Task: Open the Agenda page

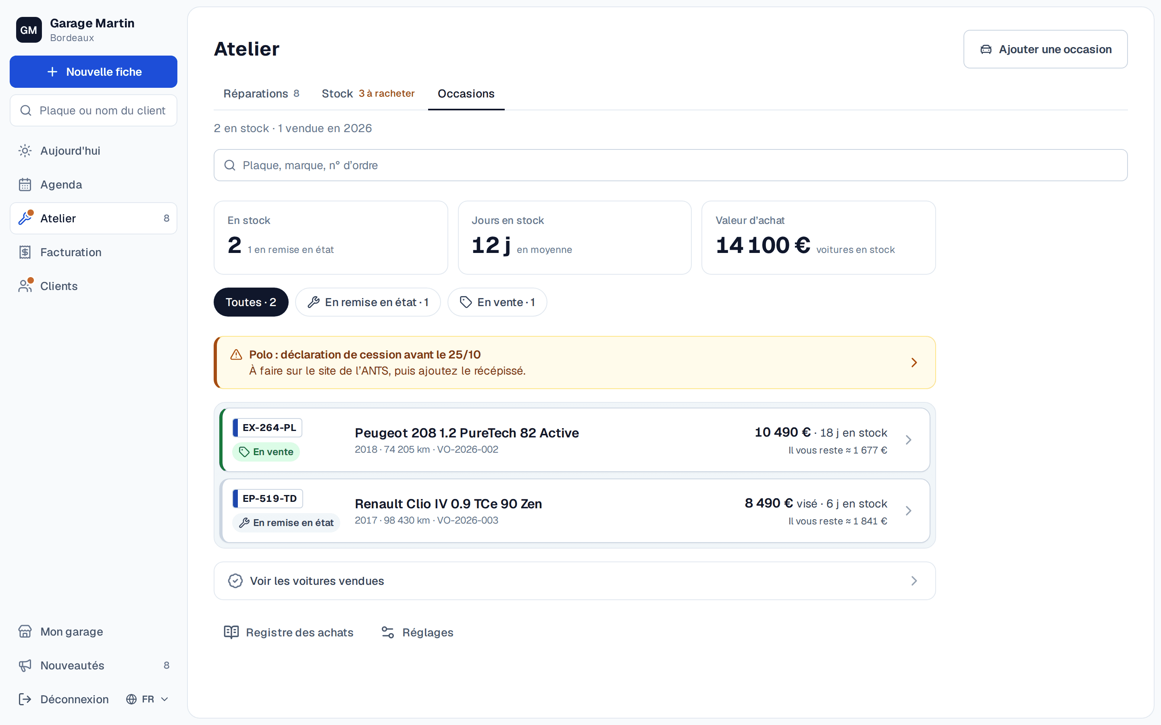Action: click(x=94, y=184)
